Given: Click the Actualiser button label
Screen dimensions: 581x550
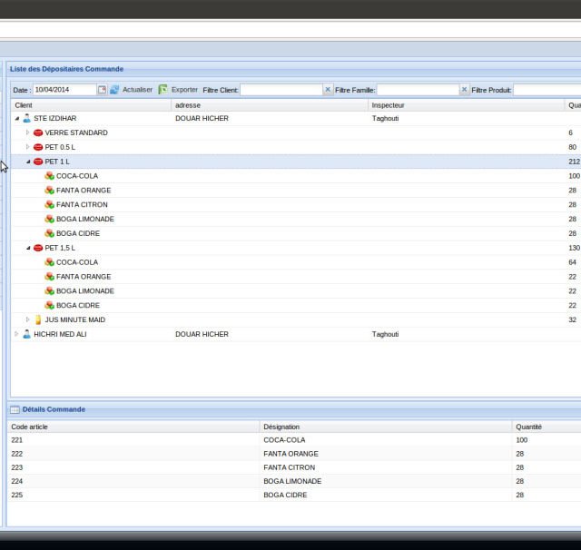Looking at the screenshot, I should [x=137, y=90].
